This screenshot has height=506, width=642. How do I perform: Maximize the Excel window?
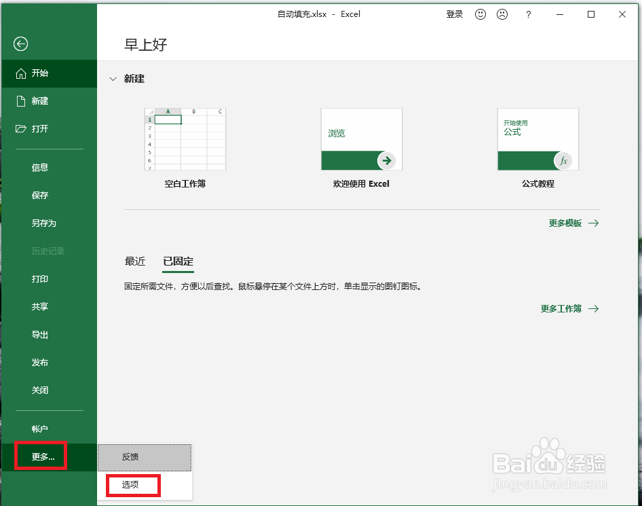(x=591, y=14)
